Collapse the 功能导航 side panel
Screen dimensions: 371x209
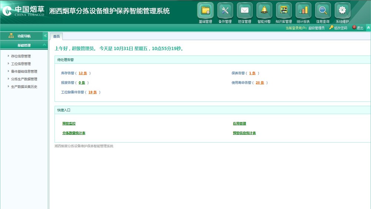[x=45, y=36]
